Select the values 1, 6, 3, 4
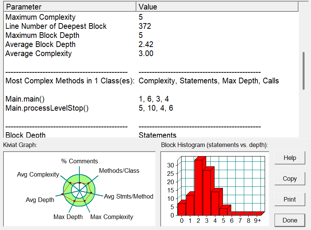311x230 pixels. click(x=154, y=99)
